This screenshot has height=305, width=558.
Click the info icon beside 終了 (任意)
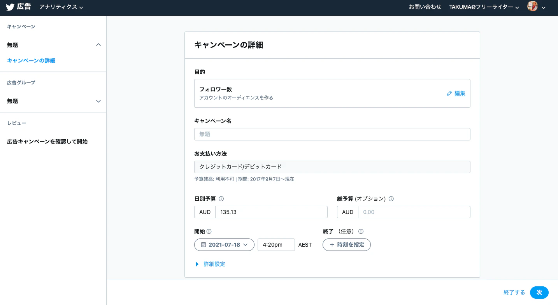pyautogui.click(x=361, y=231)
